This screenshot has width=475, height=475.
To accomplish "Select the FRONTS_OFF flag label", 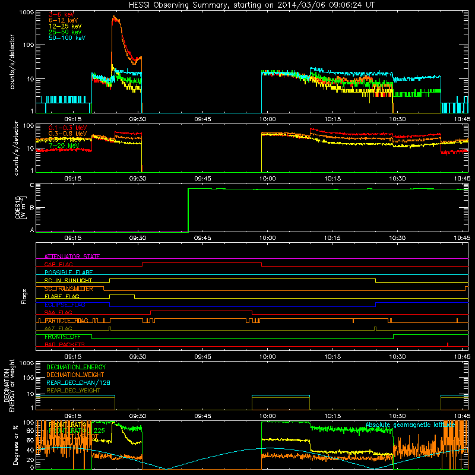I will pos(62,337).
